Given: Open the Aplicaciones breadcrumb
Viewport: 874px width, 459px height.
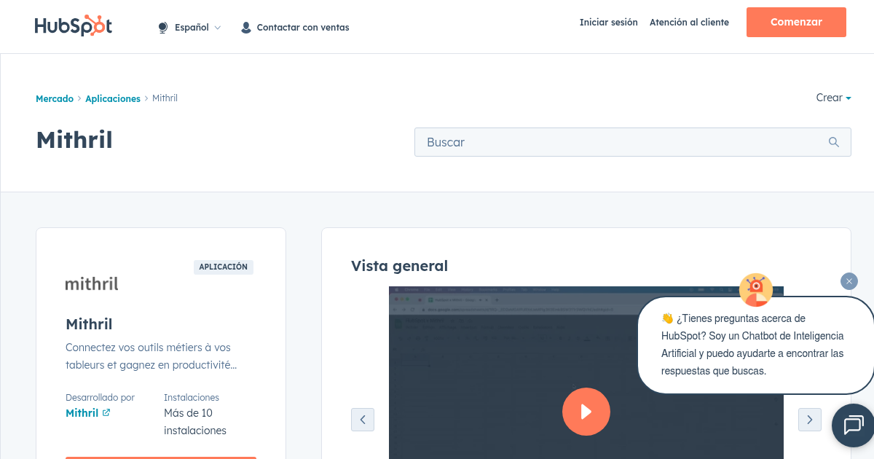Looking at the screenshot, I should point(113,98).
